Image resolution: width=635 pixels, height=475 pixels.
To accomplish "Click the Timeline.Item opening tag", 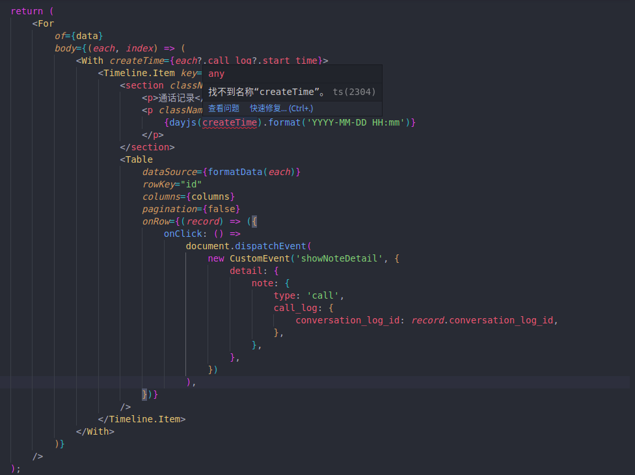I will [137, 74].
